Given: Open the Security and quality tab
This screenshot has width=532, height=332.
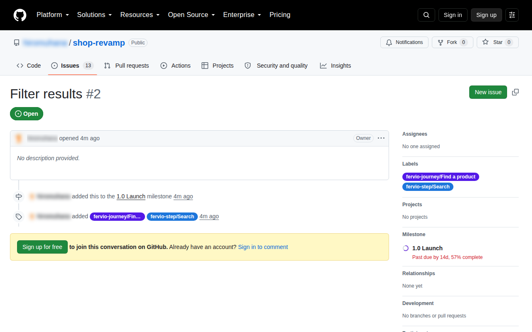Looking at the screenshot, I should pos(276,66).
